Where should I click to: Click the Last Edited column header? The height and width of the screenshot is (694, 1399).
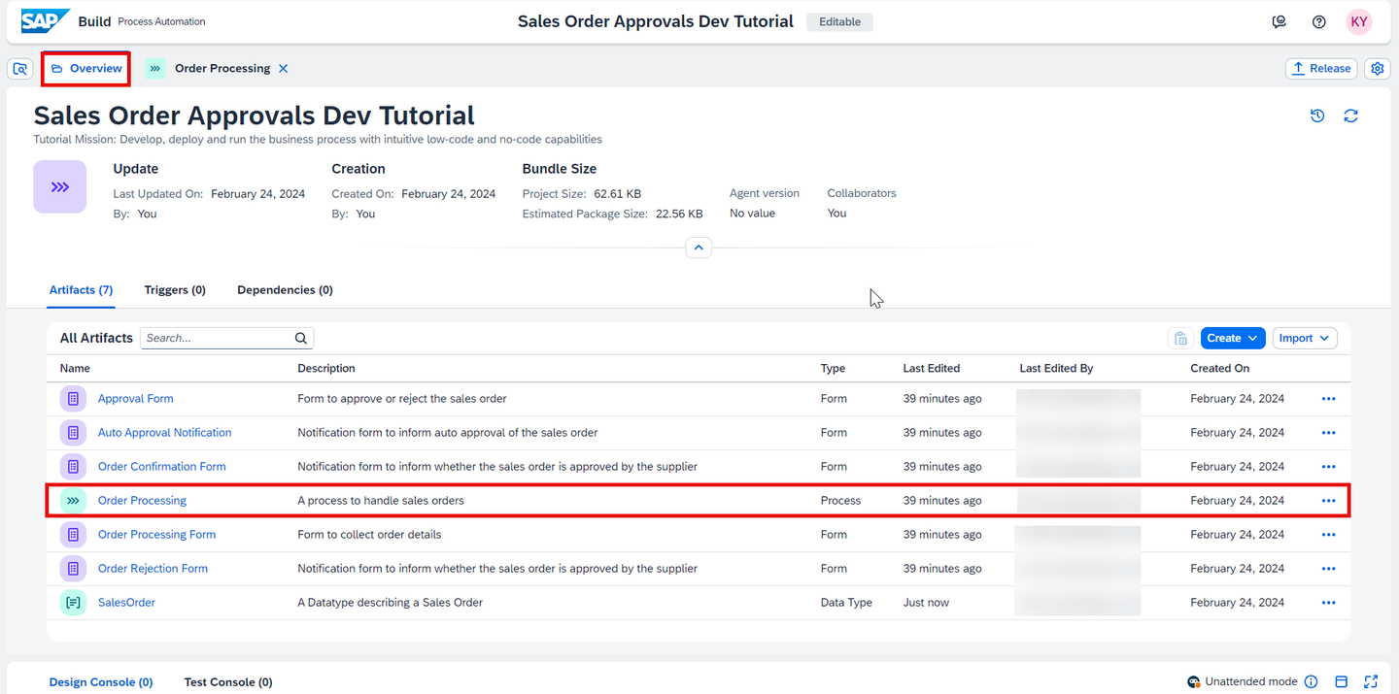point(931,369)
